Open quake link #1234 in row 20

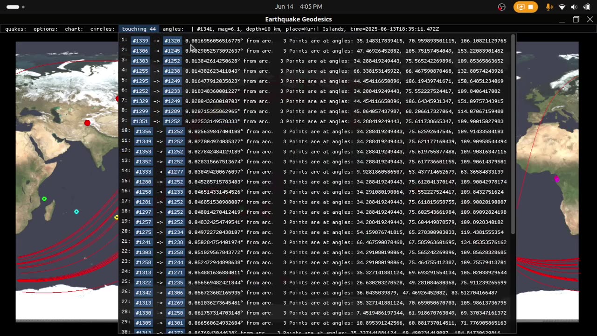coord(175,232)
